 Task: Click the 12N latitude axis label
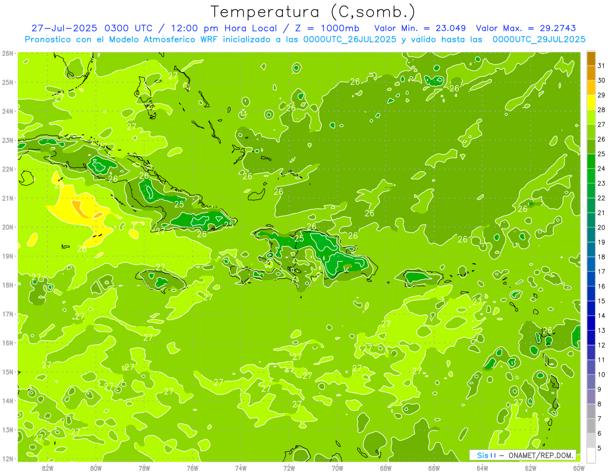pos(7,459)
